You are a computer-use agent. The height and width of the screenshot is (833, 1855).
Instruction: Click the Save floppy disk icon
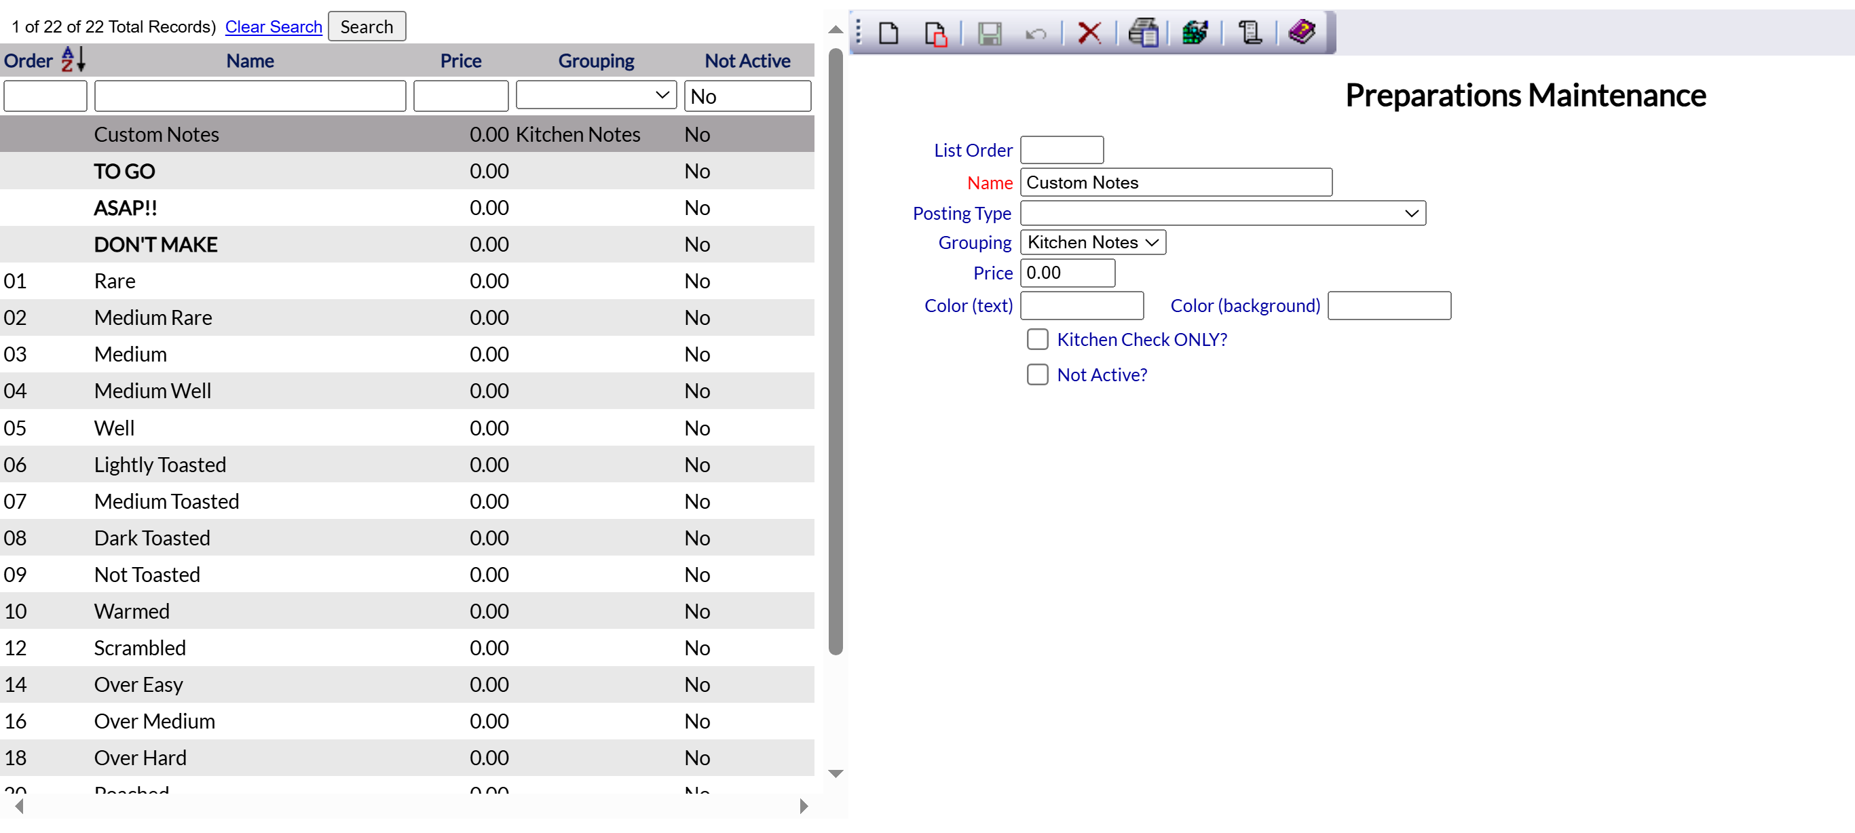click(x=990, y=33)
